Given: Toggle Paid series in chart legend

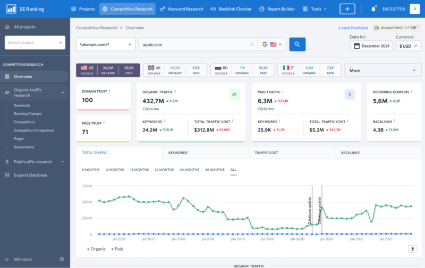Looking at the screenshot, I should [117, 248].
